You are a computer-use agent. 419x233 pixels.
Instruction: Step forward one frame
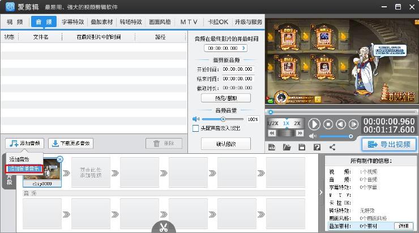pyautogui.click(x=353, y=124)
